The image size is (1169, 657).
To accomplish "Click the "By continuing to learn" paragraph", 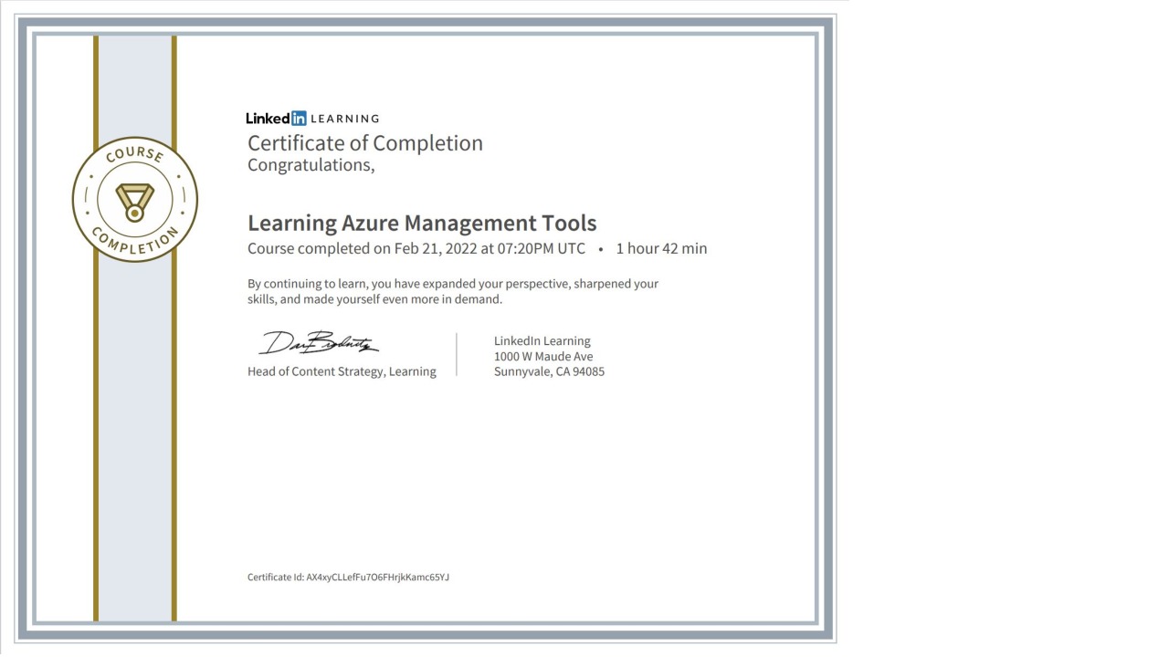I will point(452,291).
